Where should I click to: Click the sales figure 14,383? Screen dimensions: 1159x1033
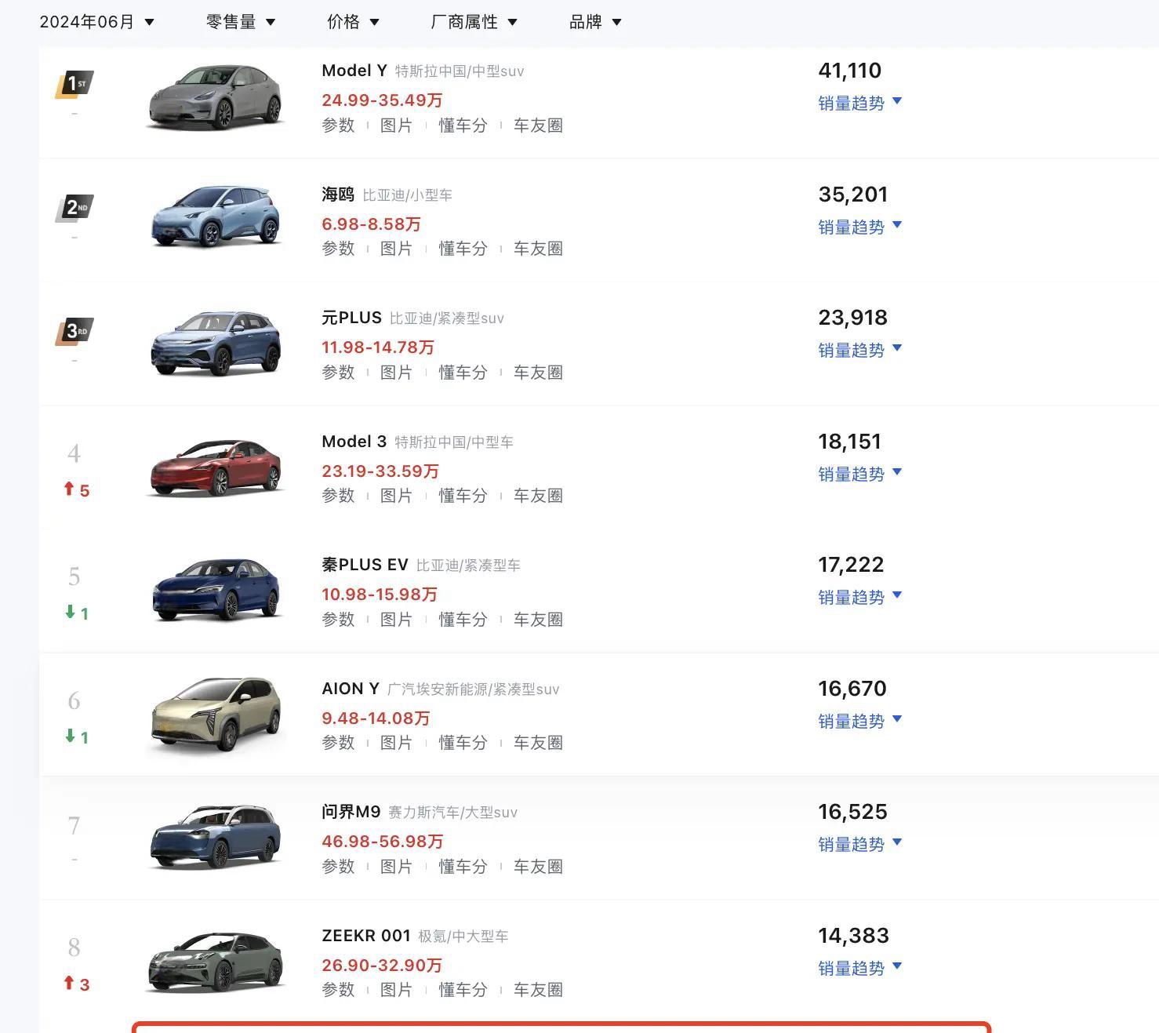click(x=854, y=936)
